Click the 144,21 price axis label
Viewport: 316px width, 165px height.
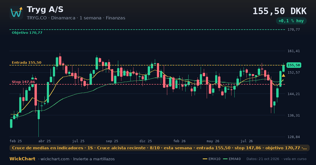coord(294,94)
